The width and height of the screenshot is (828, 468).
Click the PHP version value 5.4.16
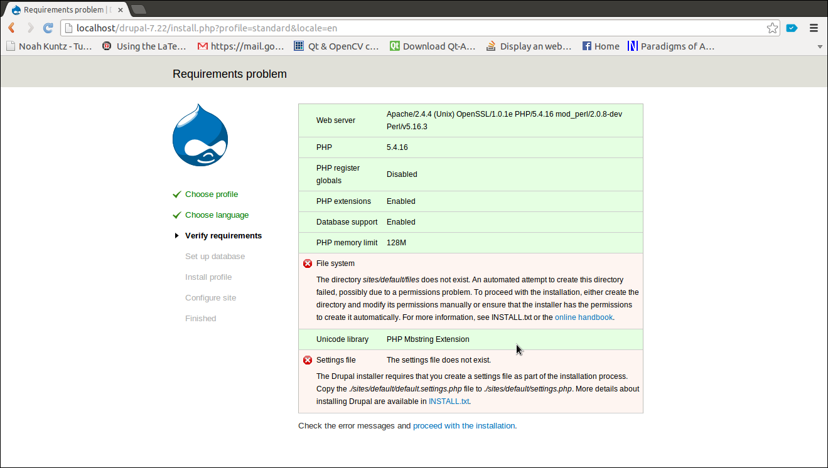pos(397,147)
